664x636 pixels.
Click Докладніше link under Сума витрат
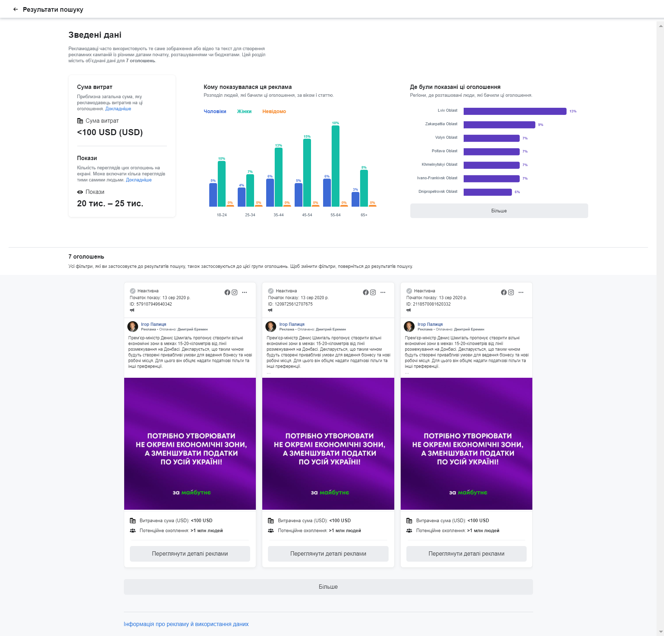click(118, 109)
